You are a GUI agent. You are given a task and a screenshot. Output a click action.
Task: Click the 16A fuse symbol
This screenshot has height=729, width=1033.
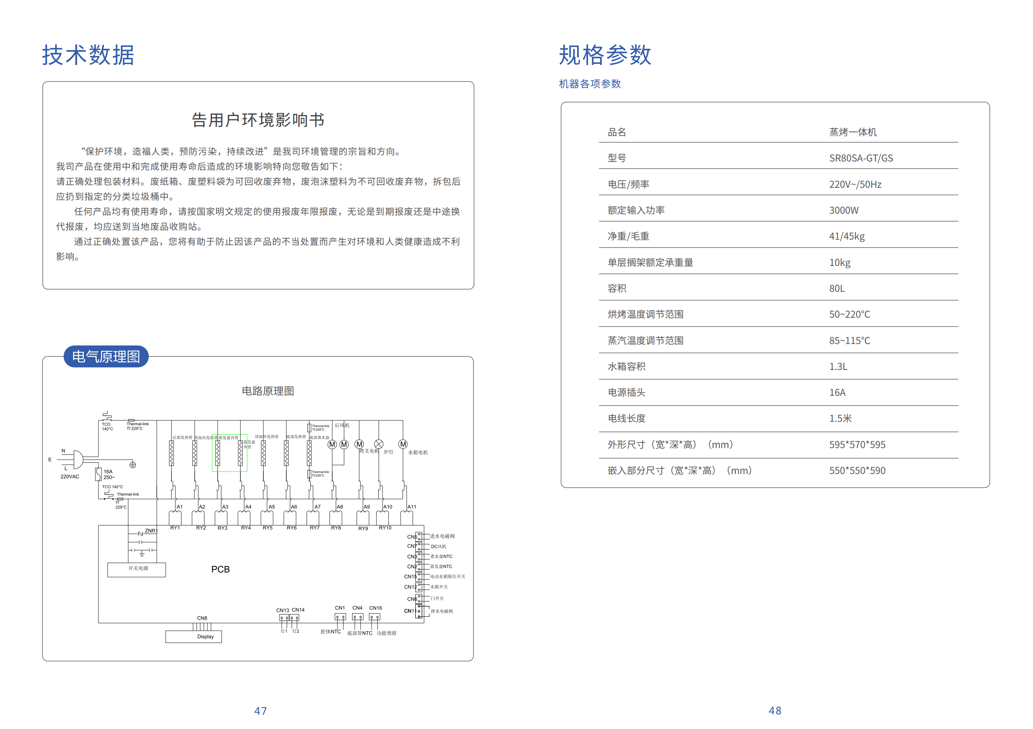pyautogui.click(x=98, y=474)
